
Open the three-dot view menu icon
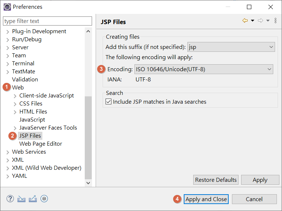(275, 20)
